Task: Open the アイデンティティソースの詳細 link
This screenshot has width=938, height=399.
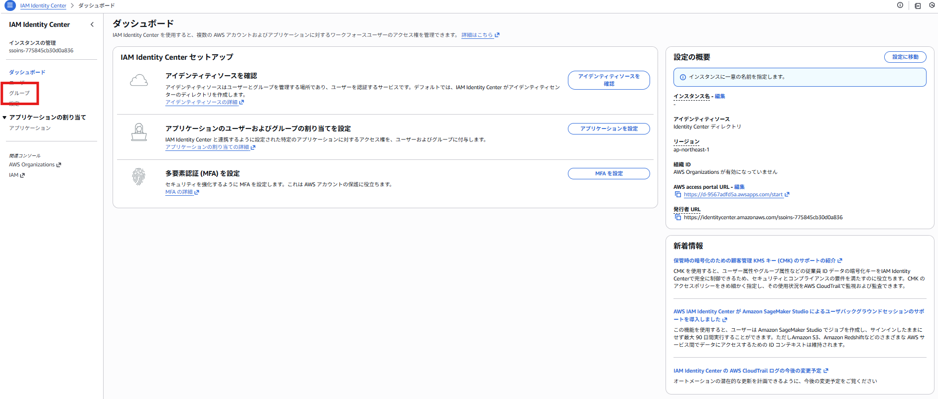Action: 205,102
